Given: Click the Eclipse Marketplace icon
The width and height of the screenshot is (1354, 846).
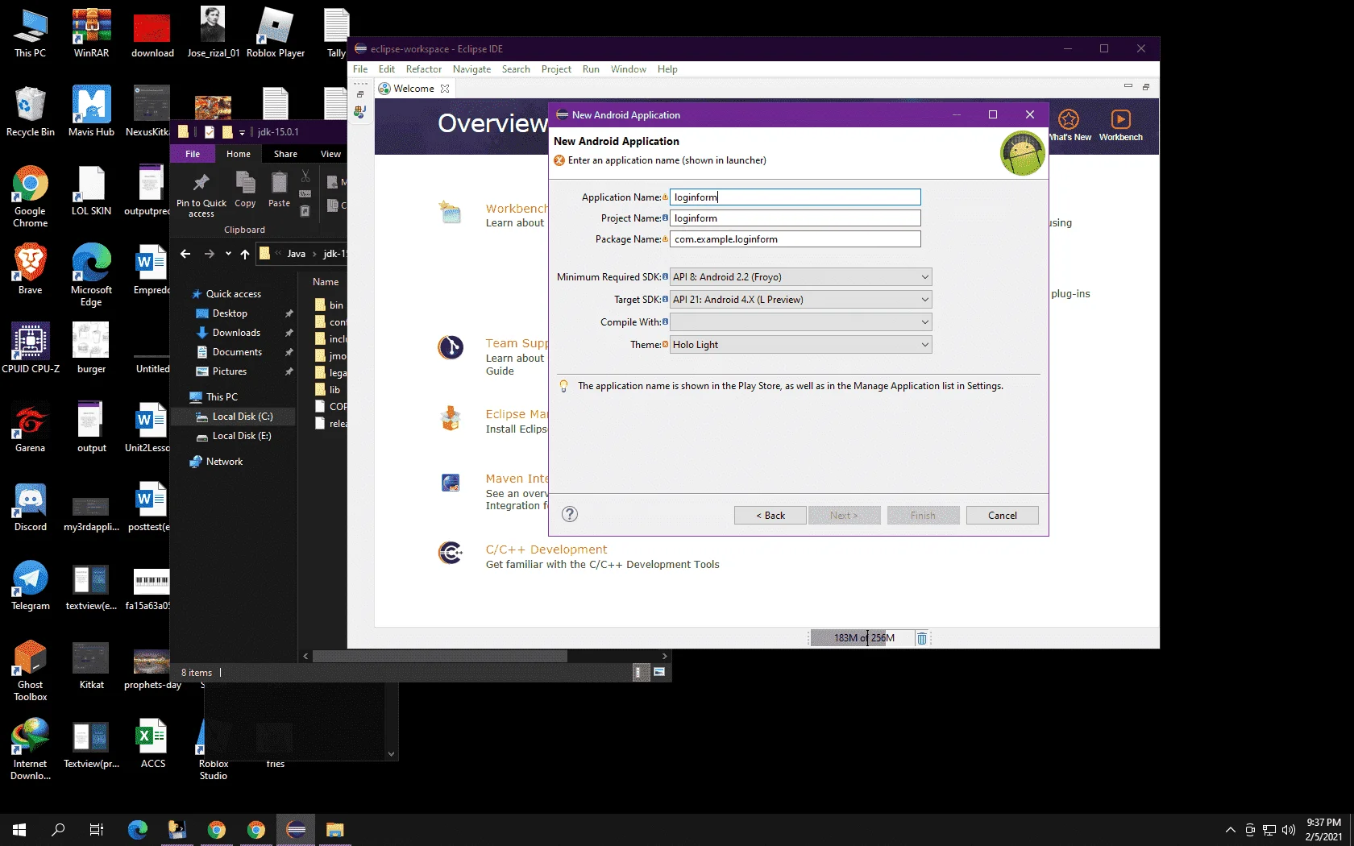Looking at the screenshot, I should click(x=451, y=418).
